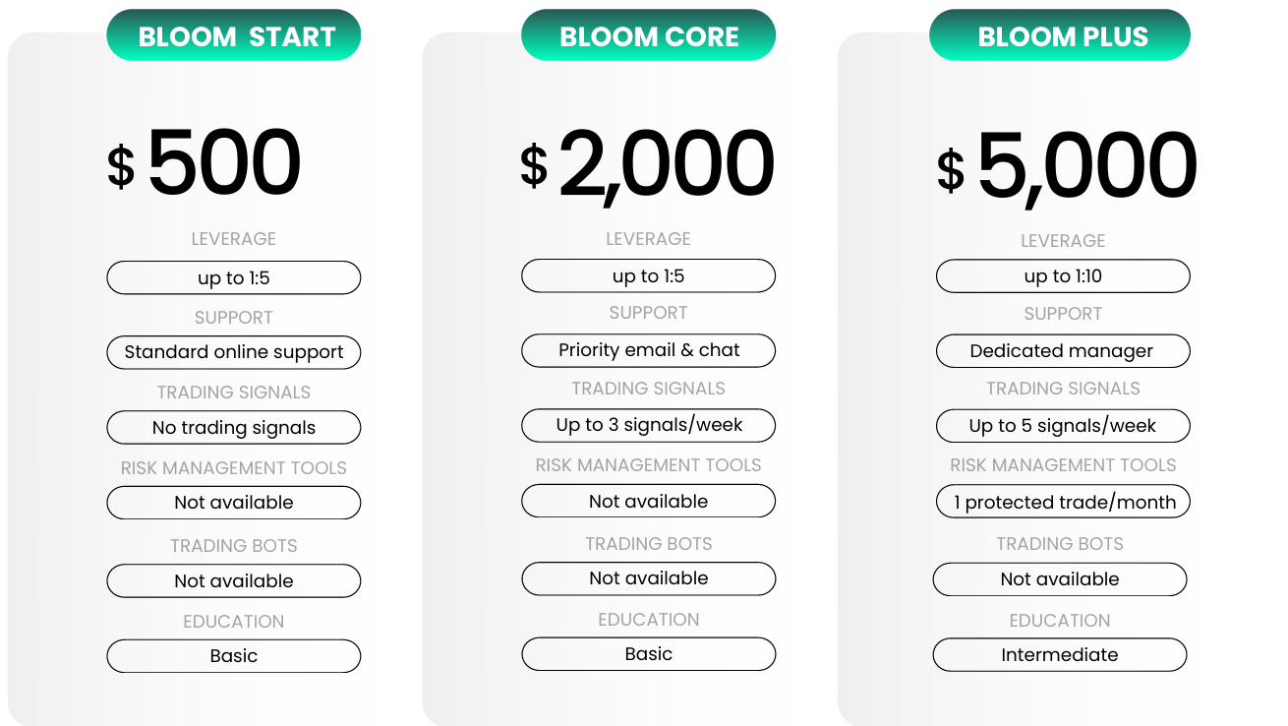Click Bloom Plus trading bots Not available
This screenshot has height=726, width=1288.
pos(1060,579)
